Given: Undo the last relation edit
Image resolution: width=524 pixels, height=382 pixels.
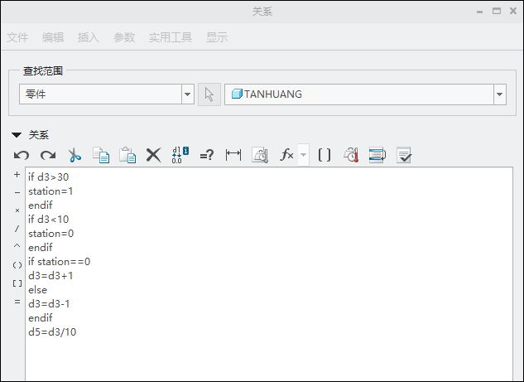Looking at the screenshot, I should click(22, 155).
